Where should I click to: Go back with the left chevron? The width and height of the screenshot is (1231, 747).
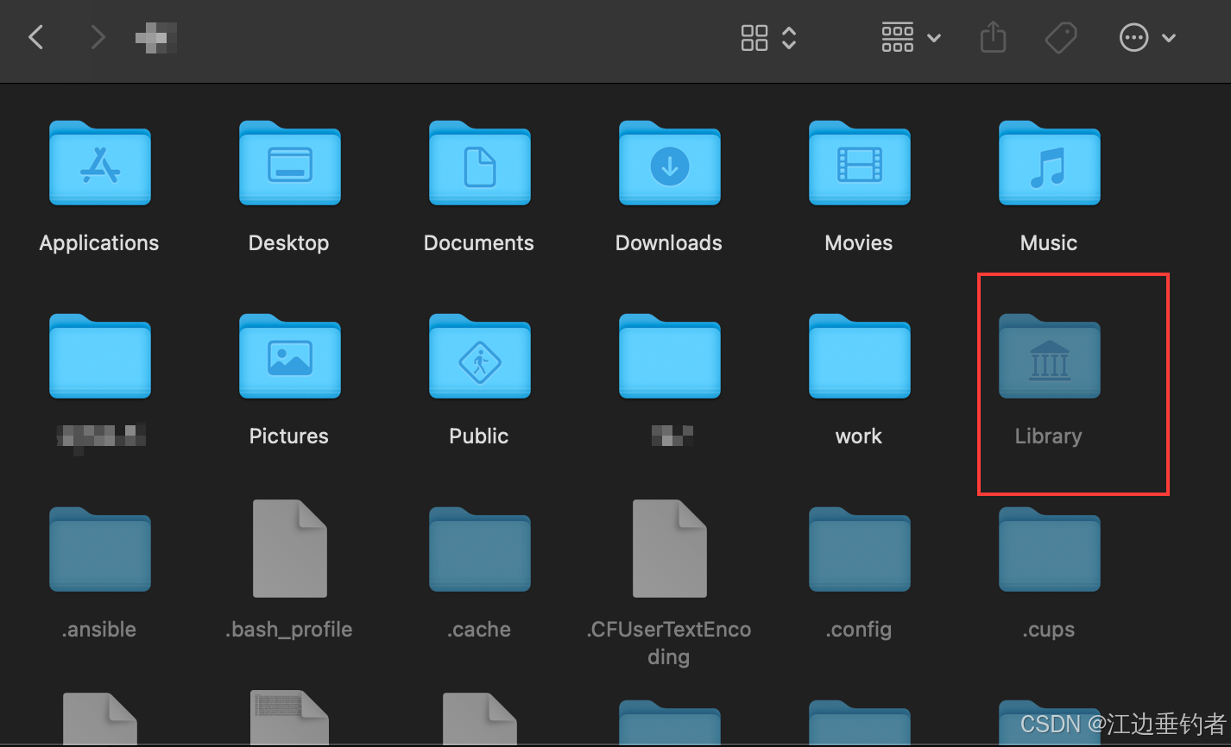36,37
